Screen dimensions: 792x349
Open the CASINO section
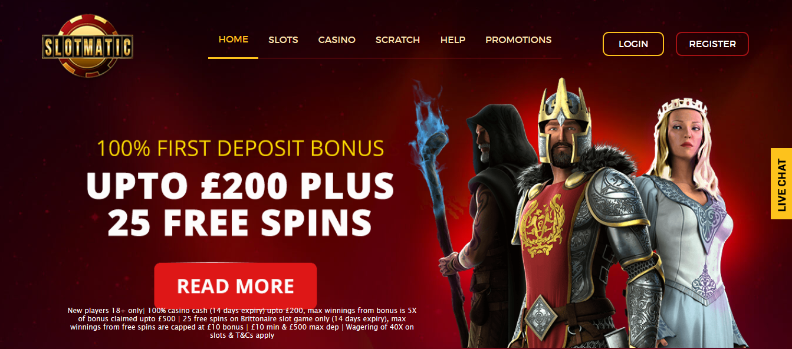(x=337, y=40)
